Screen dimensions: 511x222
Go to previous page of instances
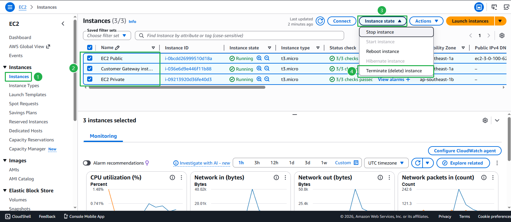click(x=471, y=35)
